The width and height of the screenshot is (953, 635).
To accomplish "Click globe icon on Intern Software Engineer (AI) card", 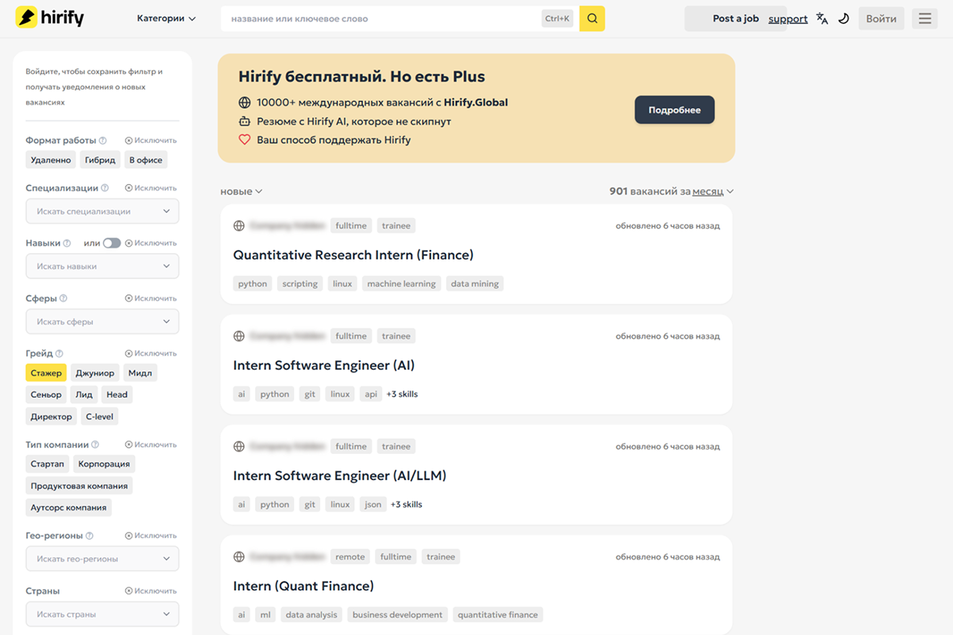I will click(239, 337).
